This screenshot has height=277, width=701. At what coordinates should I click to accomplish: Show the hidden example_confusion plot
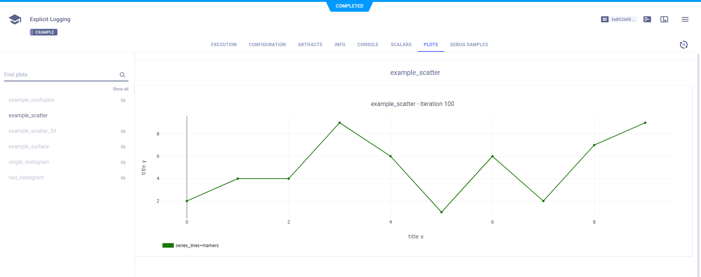123,100
